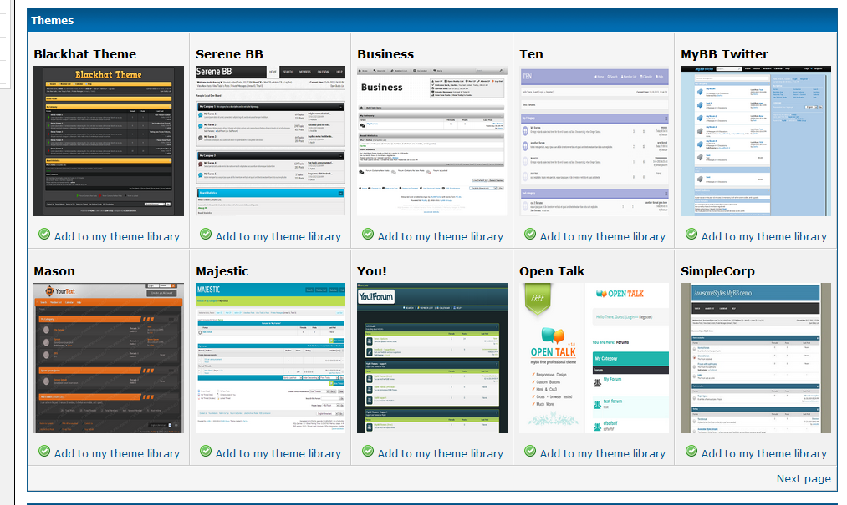Add Ten theme to my theme library
The height and width of the screenshot is (505, 847).
(603, 236)
